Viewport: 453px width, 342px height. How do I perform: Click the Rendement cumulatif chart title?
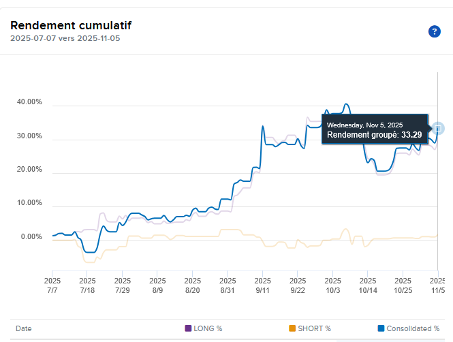pos(71,25)
